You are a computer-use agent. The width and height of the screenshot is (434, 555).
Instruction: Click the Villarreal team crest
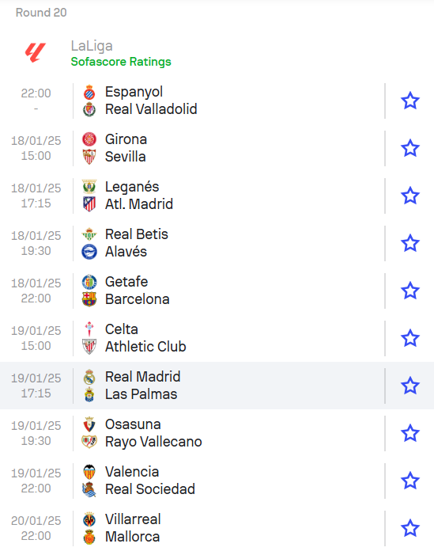(89, 519)
